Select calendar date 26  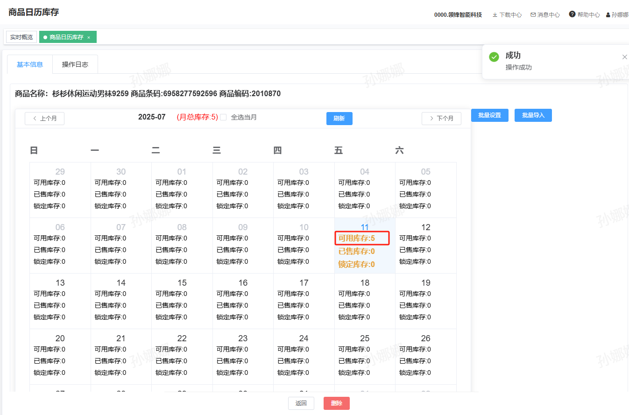[426, 338]
